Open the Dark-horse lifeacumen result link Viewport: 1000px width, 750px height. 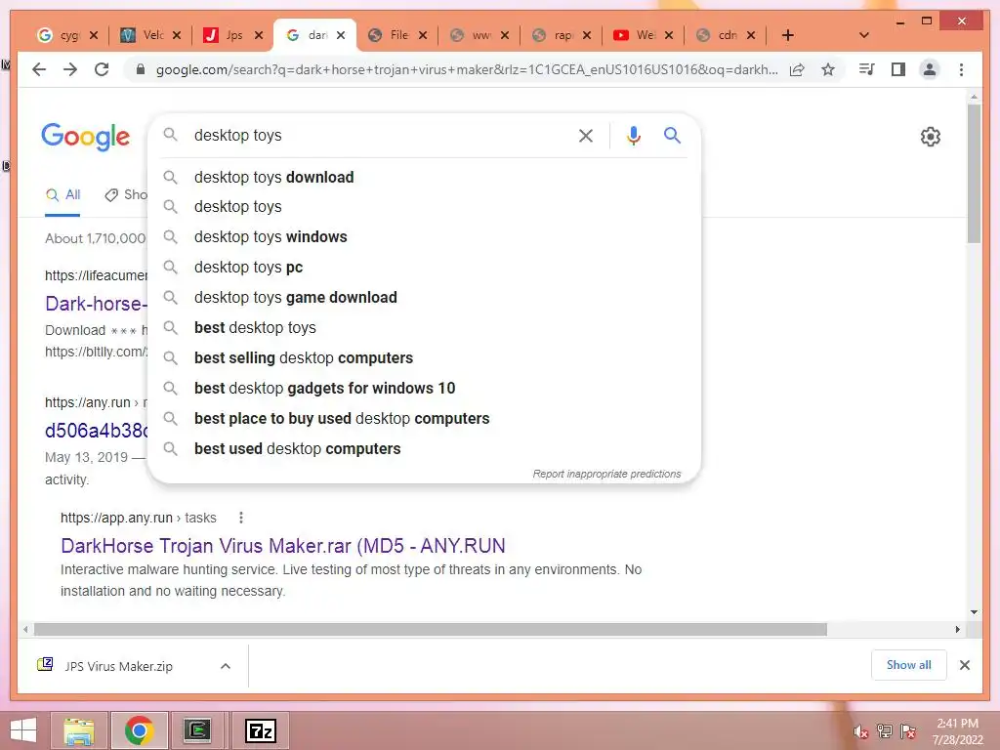click(x=96, y=304)
